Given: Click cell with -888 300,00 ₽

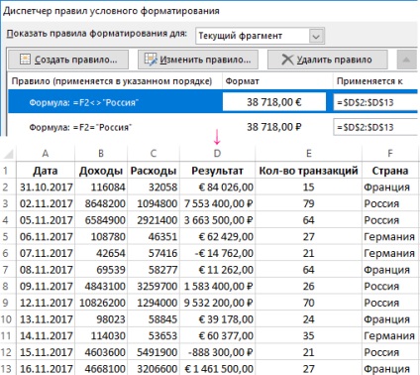Looking at the screenshot, I should pos(217,352).
